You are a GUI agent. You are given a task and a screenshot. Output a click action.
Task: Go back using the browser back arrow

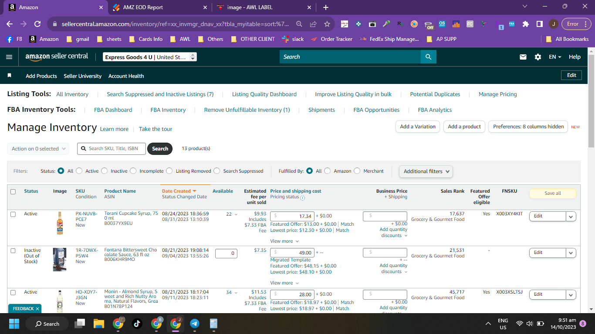(x=10, y=24)
